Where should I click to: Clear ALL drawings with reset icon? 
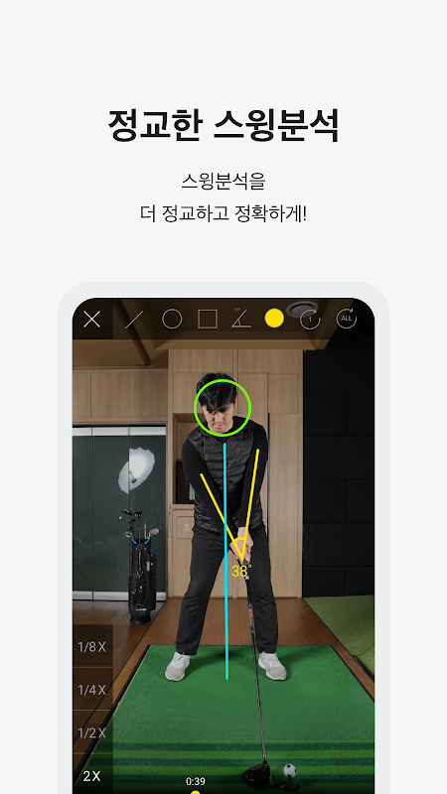click(x=347, y=319)
